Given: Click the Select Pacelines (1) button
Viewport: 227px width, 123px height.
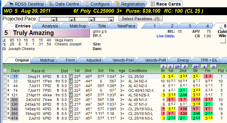Looking at the screenshot, I should [x=140, y=19].
